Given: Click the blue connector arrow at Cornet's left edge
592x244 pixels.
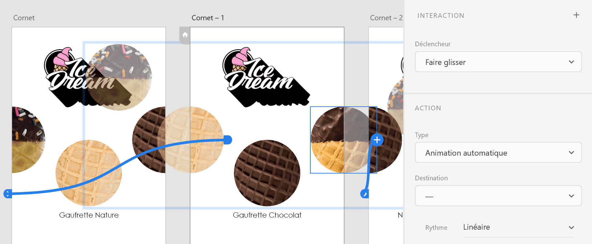Looking at the screenshot, I should [7, 194].
